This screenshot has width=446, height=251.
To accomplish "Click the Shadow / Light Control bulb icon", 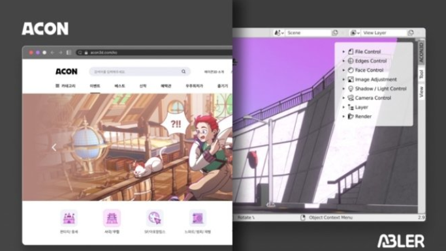I will click(351, 89).
